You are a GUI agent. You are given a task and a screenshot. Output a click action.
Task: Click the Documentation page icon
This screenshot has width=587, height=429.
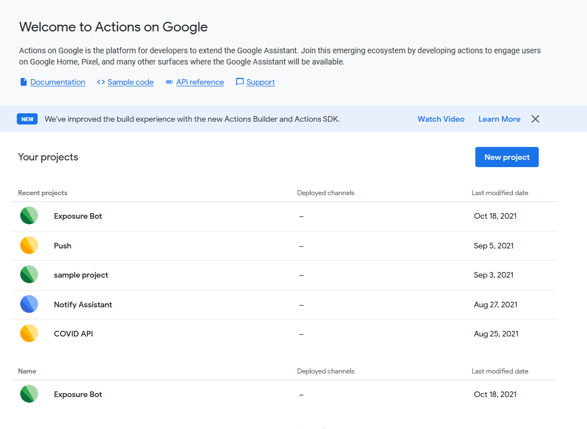pos(24,82)
